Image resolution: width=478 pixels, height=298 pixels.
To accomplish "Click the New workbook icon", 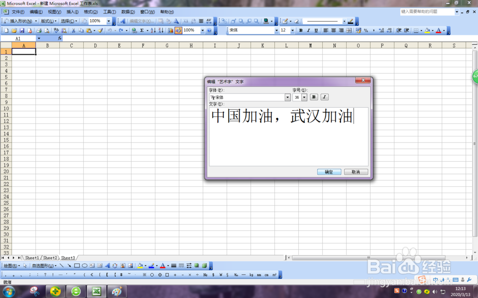I will [6, 31].
